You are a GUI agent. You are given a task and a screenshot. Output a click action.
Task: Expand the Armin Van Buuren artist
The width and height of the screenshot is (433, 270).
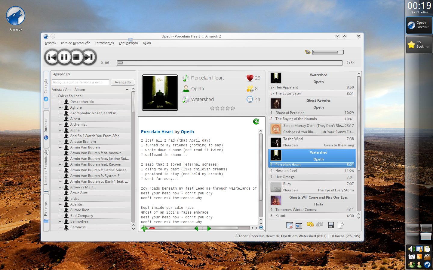(60, 147)
